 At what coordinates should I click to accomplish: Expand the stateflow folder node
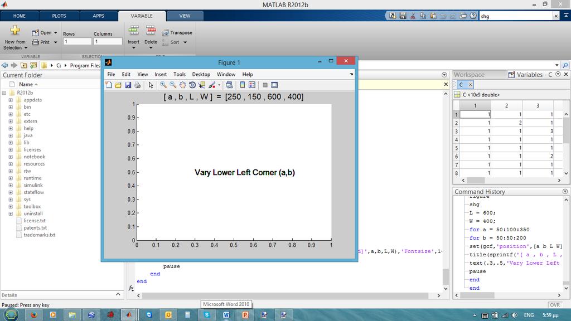[x=11, y=192]
